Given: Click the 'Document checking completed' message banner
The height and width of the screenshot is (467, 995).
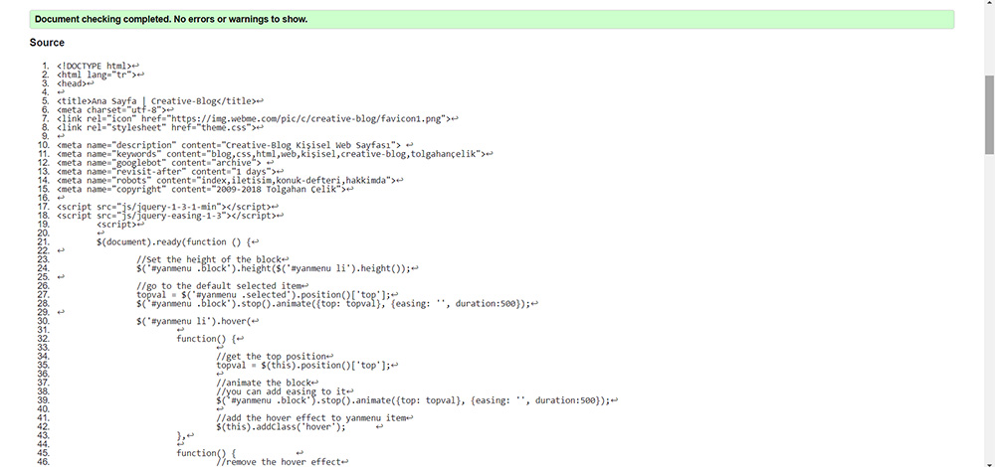Looking at the screenshot, I should tap(492, 19).
